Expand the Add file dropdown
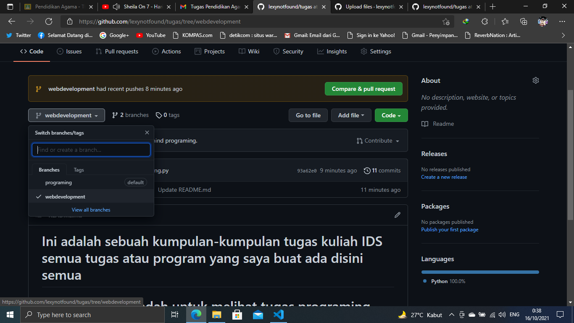This screenshot has width=574, height=323. click(351, 115)
